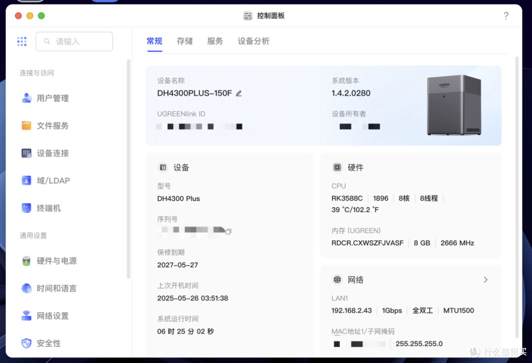Select device name DH4300PLUS-150F text
Image resolution: width=532 pixels, height=363 pixels.
(x=195, y=93)
